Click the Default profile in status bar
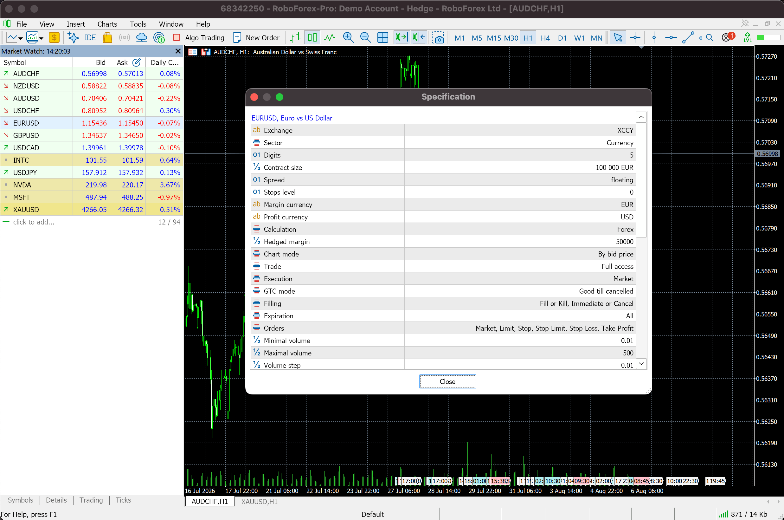Image resolution: width=784 pixels, height=520 pixels. pos(372,514)
